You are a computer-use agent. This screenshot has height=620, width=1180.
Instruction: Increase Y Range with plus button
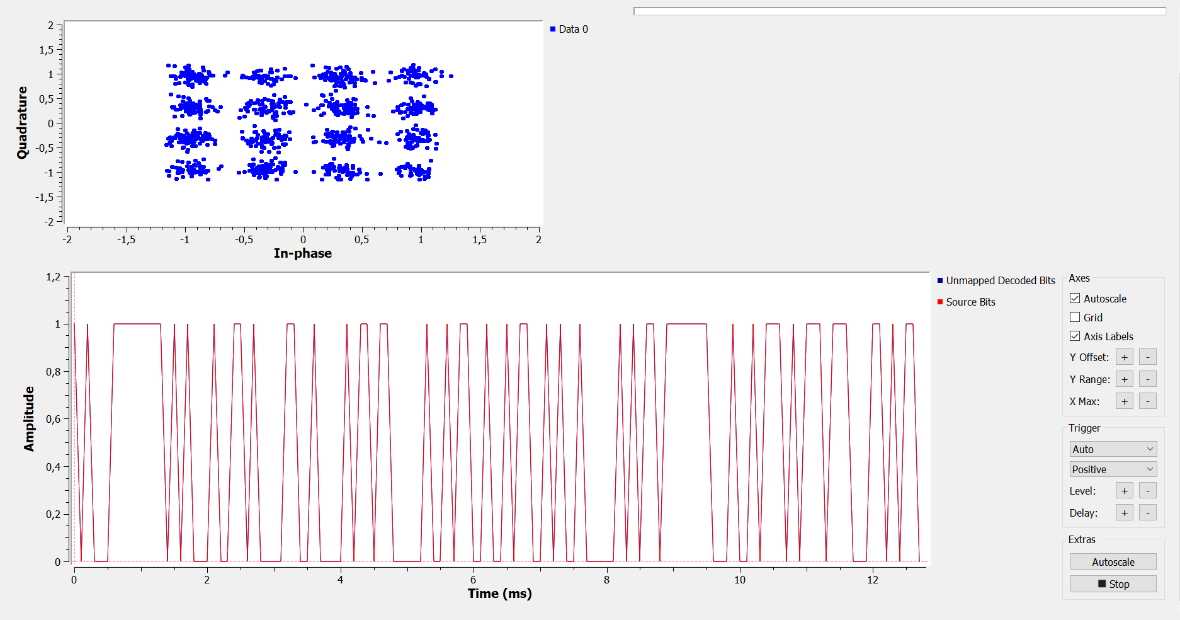[x=1125, y=379]
